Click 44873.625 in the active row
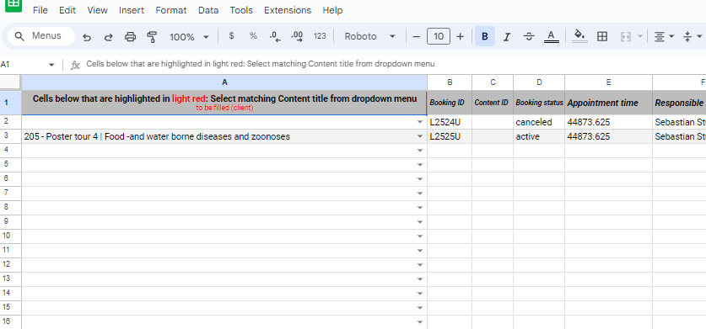 (x=608, y=136)
